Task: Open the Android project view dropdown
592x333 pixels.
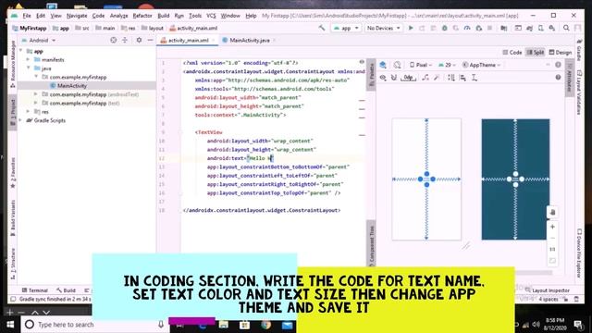Action: tap(39, 40)
